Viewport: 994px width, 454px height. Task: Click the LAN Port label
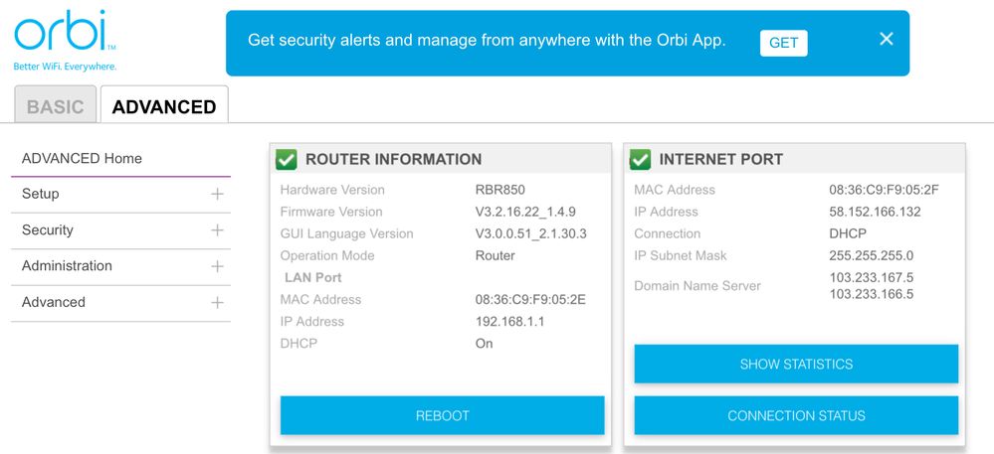click(x=313, y=277)
